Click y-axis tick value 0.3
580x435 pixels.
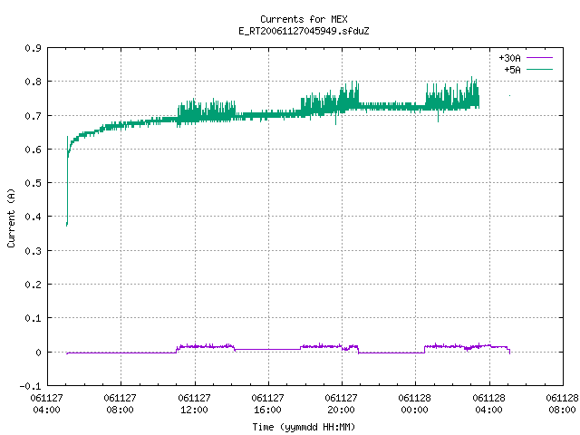[33, 251]
